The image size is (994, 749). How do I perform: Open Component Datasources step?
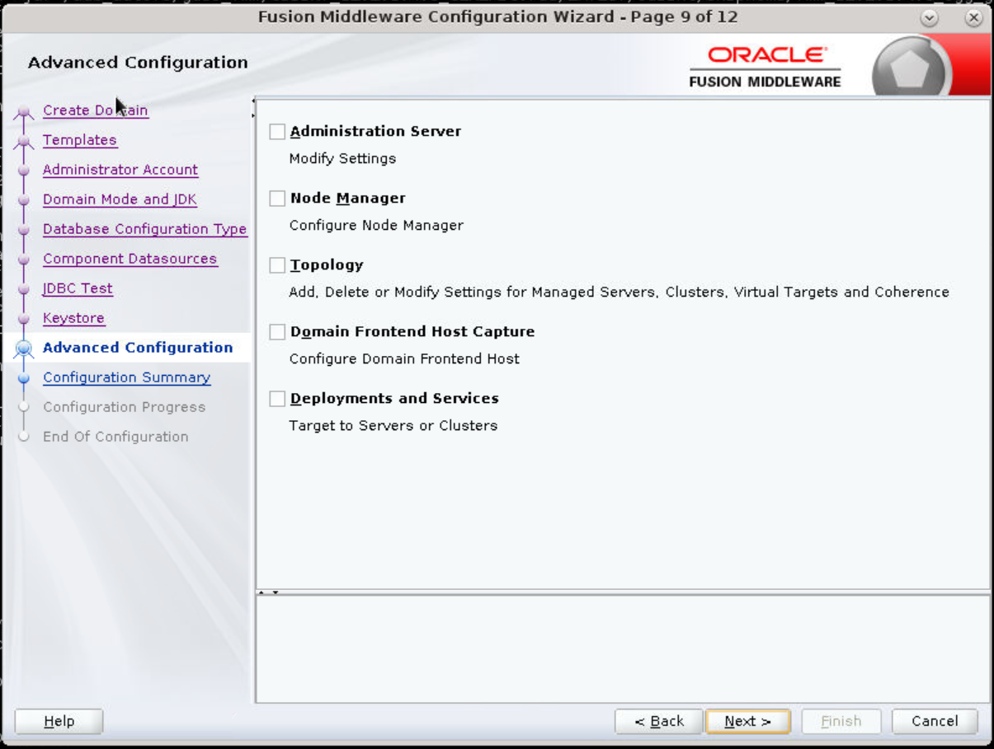(x=130, y=259)
